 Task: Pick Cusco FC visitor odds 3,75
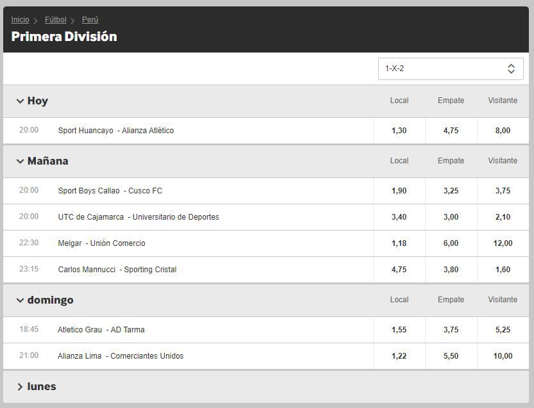[x=503, y=191]
